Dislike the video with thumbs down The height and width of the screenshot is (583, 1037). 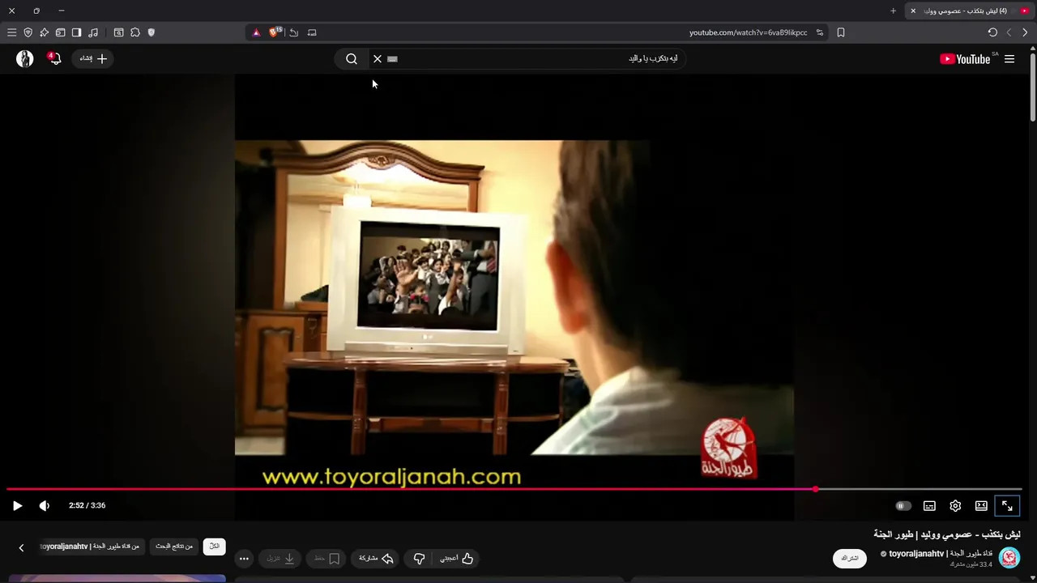419,559
